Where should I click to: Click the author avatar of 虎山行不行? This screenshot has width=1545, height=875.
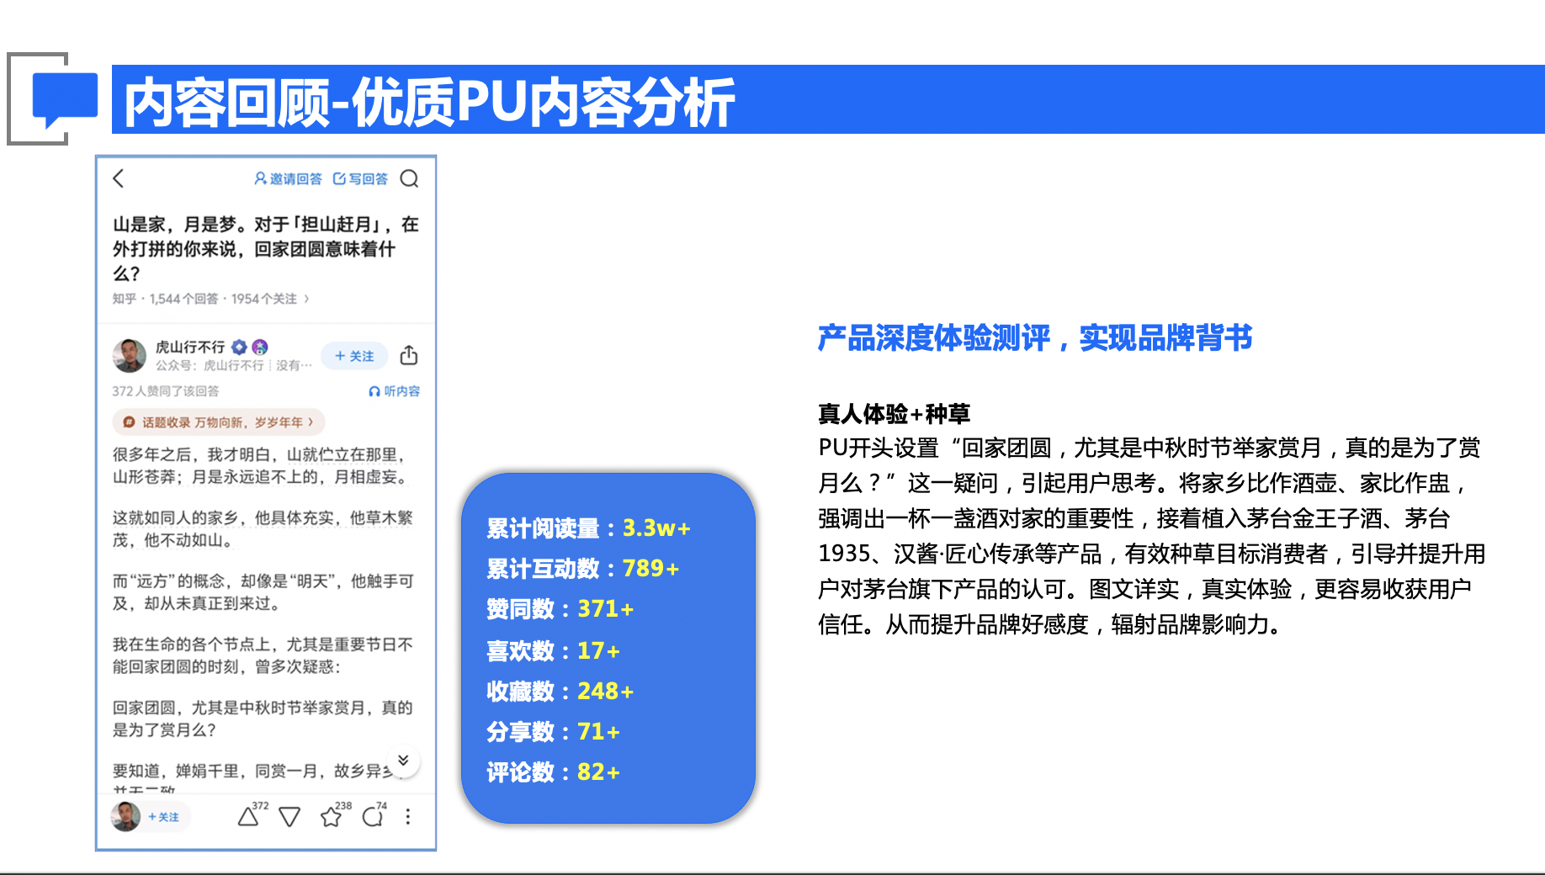[130, 356]
